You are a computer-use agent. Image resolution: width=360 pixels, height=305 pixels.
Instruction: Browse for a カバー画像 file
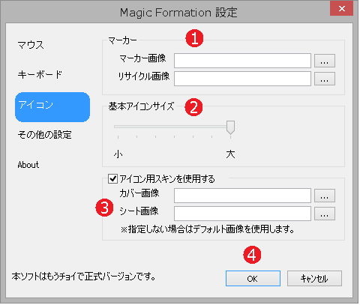point(325,196)
